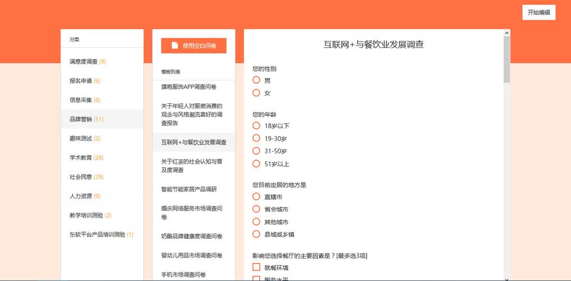Open 社会民意 category
571x281 pixels.
[x=102, y=177]
